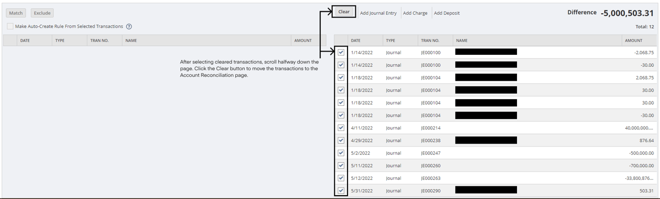This screenshot has width=660, height=199.
Task: Uncheck the 5/2/2022 JE000247 transaction
Action: pos(341,153)
